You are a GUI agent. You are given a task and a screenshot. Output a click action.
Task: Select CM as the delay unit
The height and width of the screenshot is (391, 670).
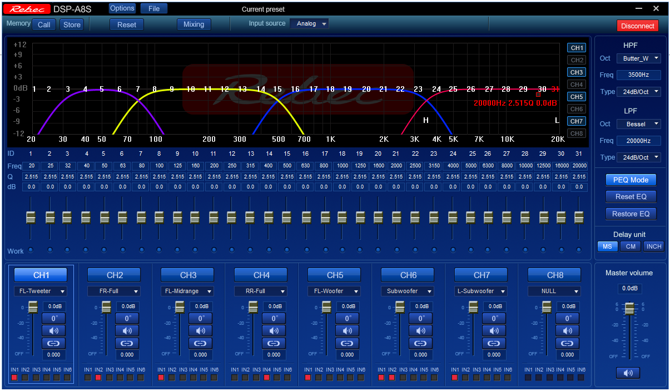[x=631, y=246]
